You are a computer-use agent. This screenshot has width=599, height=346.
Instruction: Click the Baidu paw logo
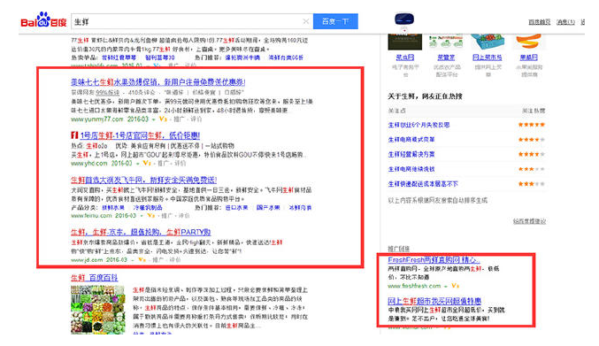(x=44, y=19)
